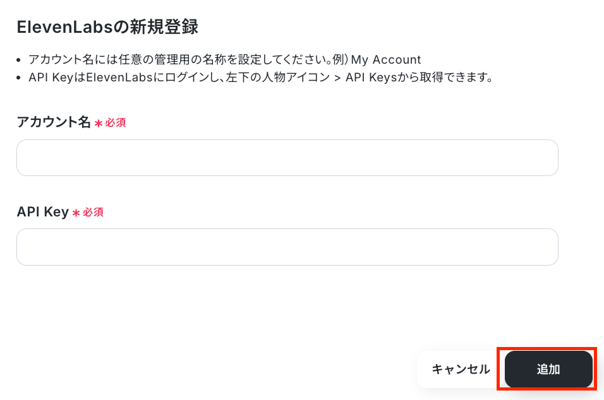Click the アカウント名 field label
Screen dimensions: 604x400
tap(54, 122)
